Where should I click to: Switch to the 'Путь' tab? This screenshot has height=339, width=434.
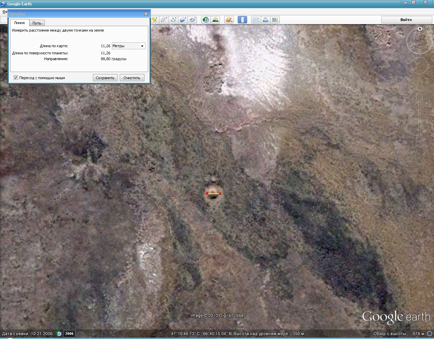point(37,23)
